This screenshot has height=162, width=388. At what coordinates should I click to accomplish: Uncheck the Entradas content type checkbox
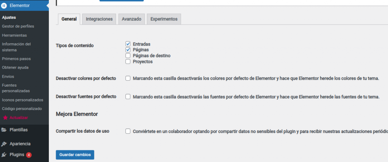pyautogui.click(x=128, y=44)
